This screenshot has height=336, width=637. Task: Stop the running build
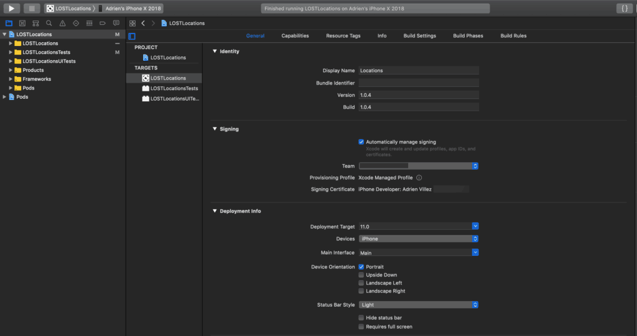[x=32, y=8]
